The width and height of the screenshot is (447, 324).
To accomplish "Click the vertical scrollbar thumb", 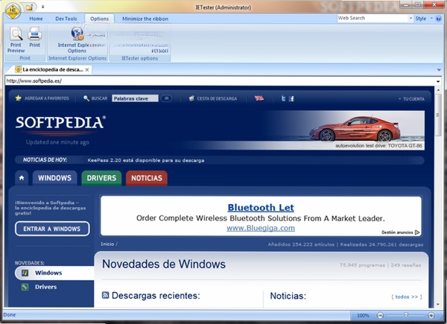I will pos(438,115).
